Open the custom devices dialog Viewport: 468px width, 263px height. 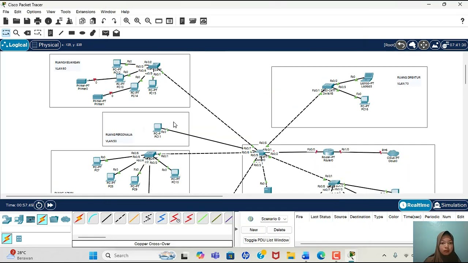pos(169,21)
